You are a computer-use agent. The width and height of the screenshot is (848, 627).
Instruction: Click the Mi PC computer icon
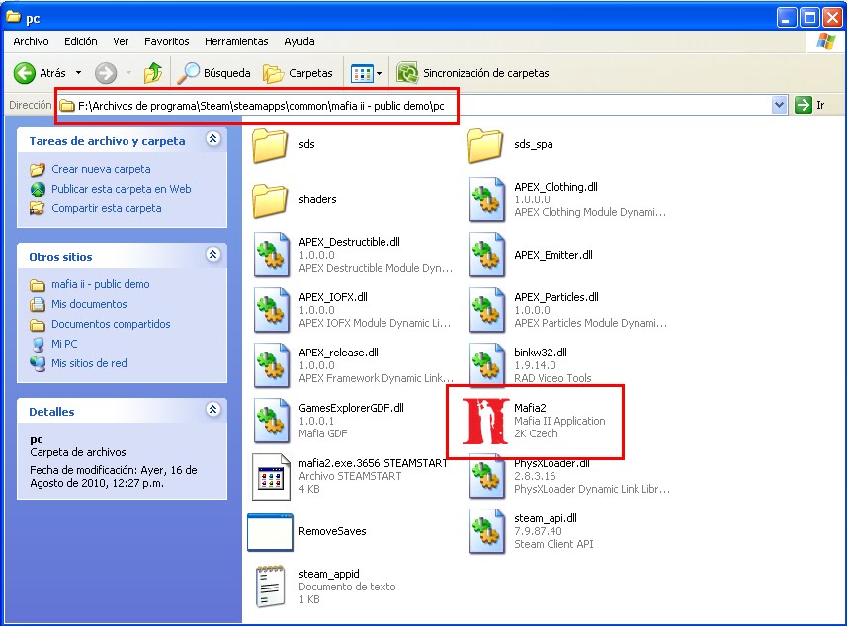pos(38,344)
